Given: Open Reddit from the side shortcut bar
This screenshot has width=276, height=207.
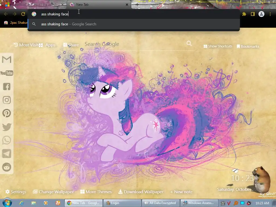Looking at the screenshot, I should [x=7, y=167].
